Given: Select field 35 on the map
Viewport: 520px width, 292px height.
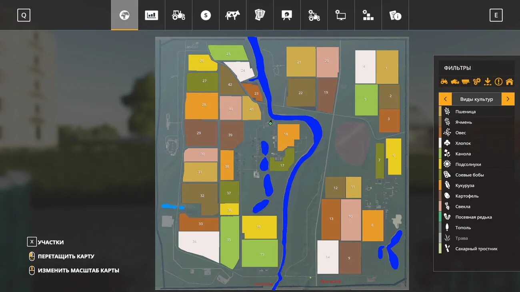Looking at the screenshot, I should click(x=230, y=242).
